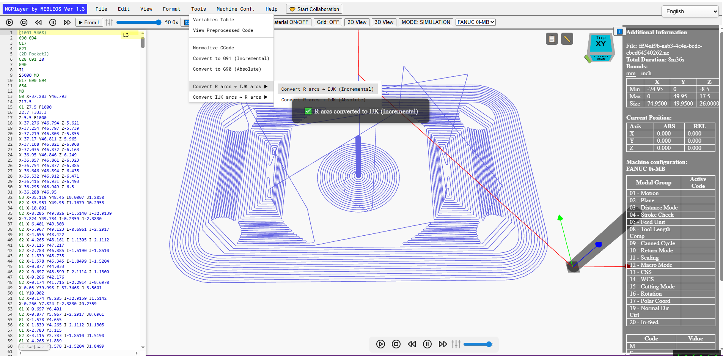Open the FANUC 0i-MB machine dropdown
This screenshot has width=723, height=356.
(476, 22)
